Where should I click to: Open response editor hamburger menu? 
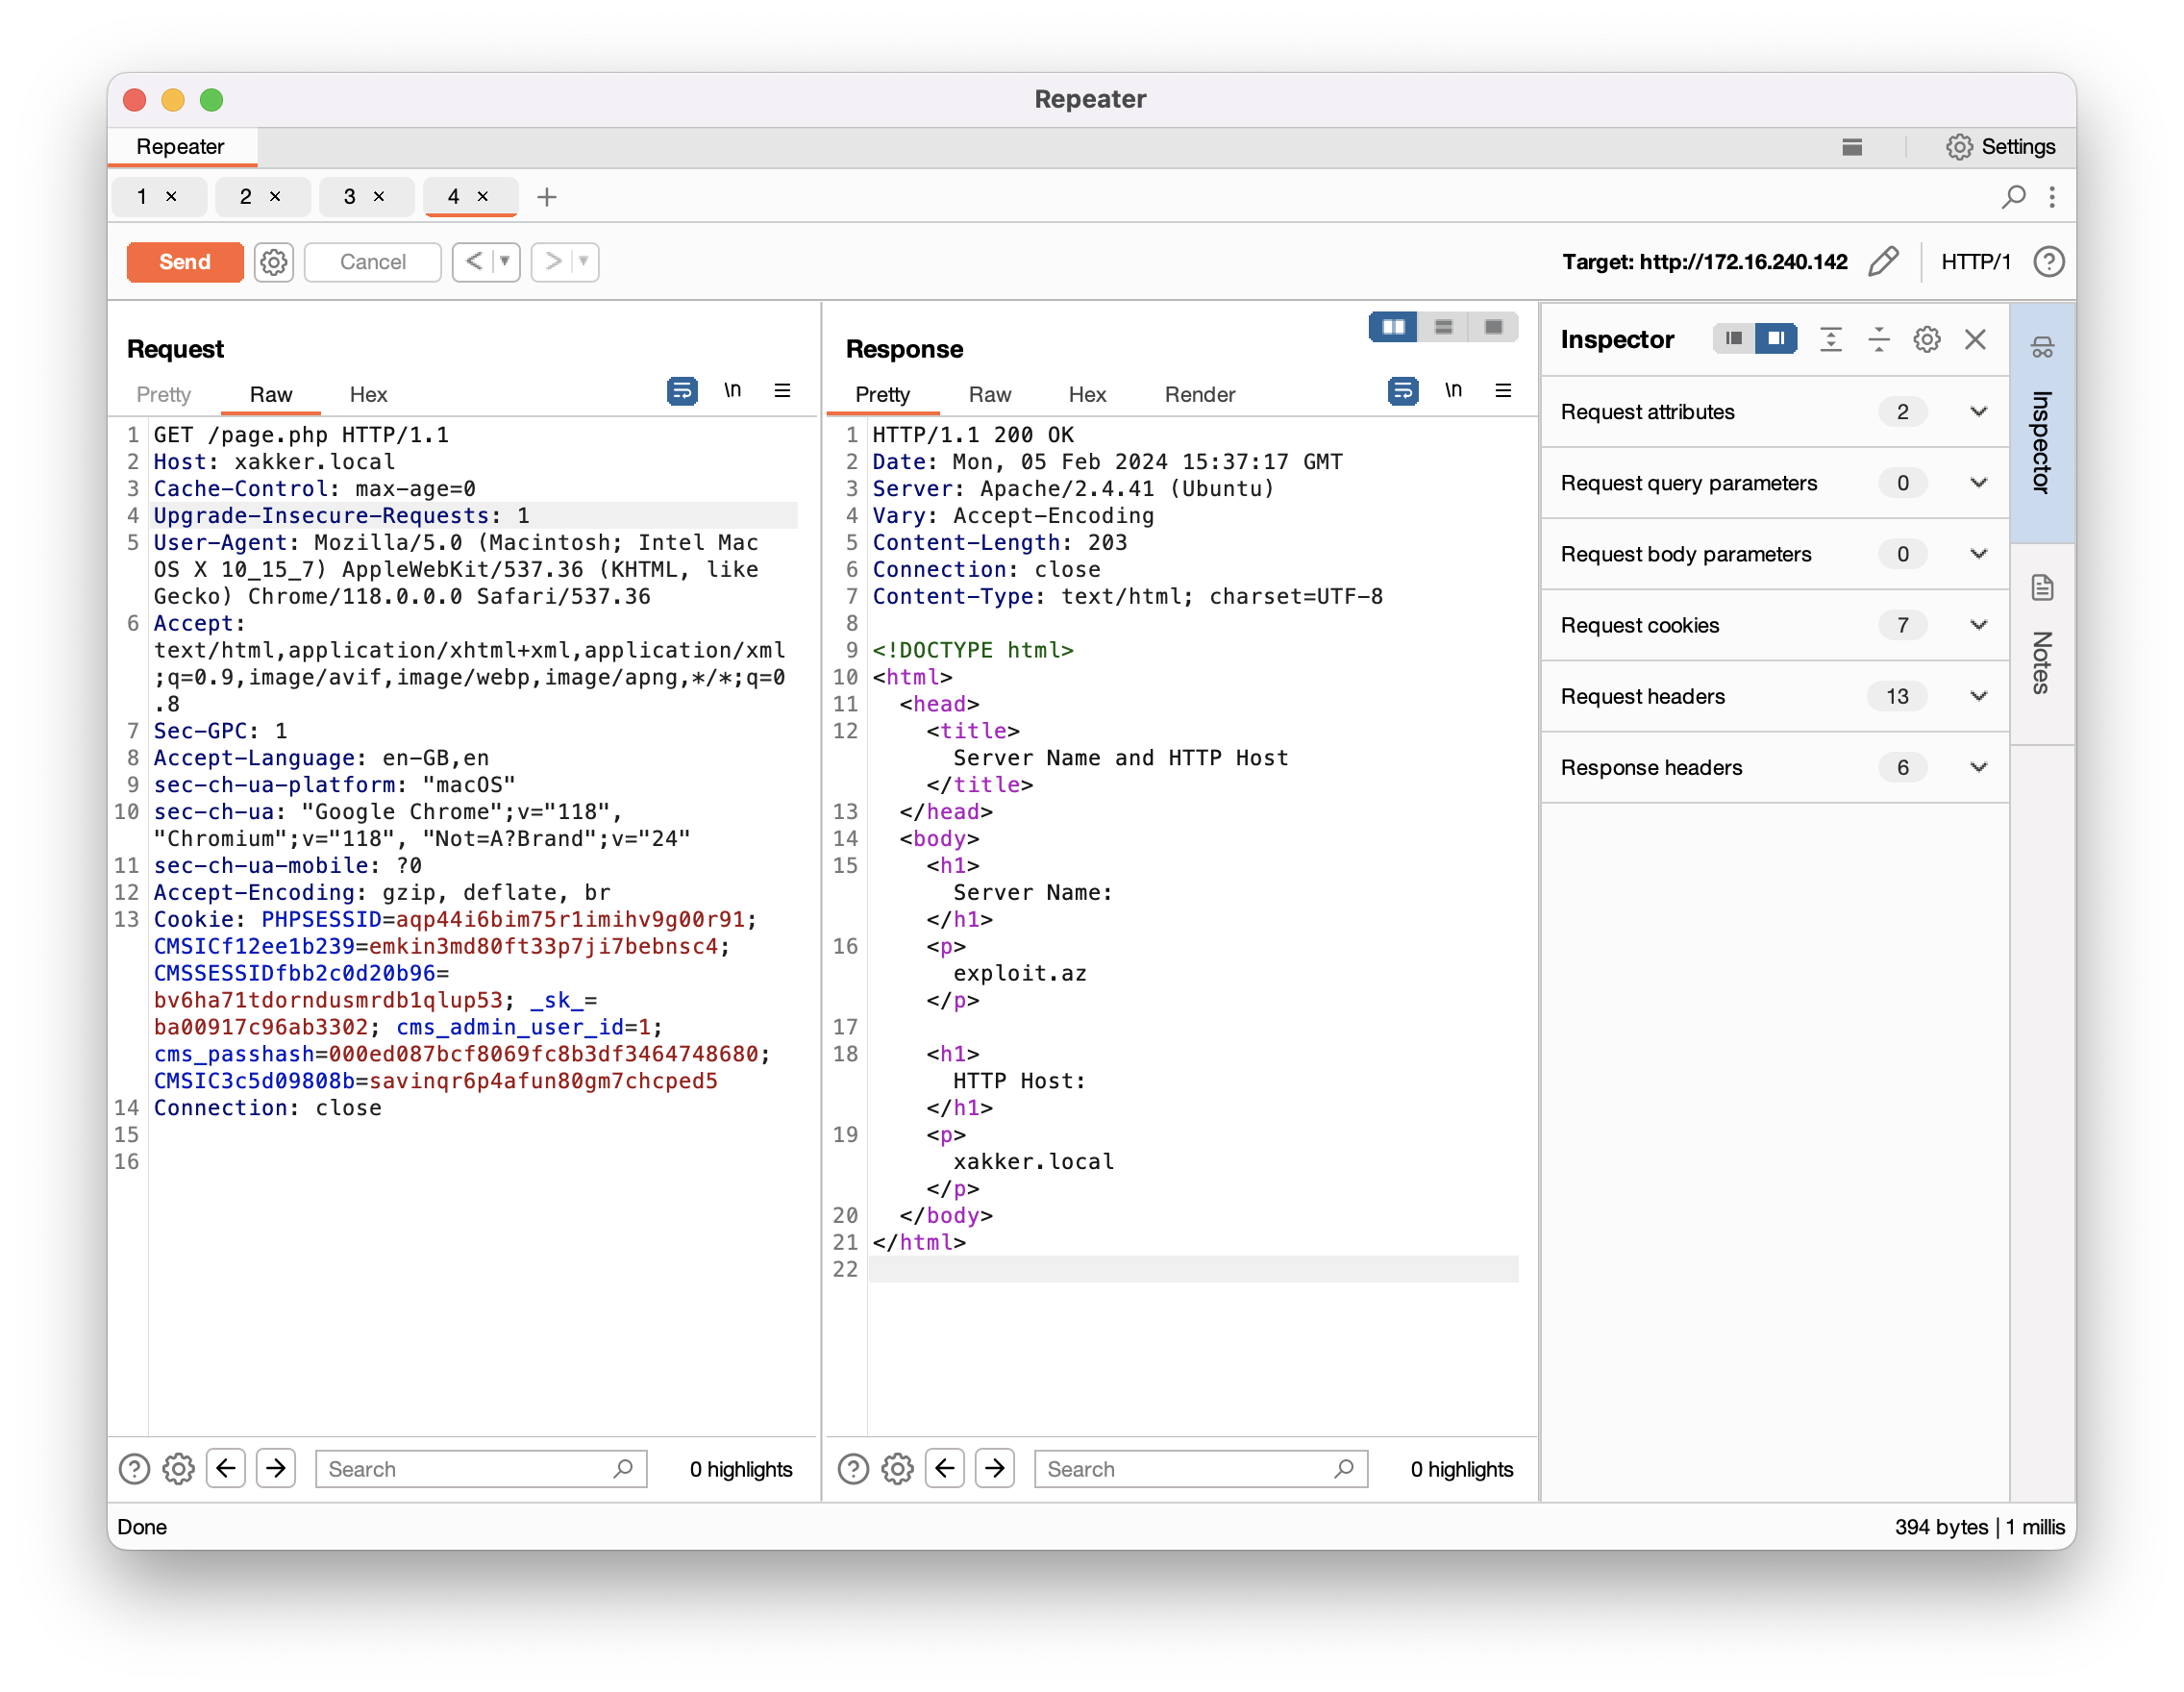pos(1504,391)
